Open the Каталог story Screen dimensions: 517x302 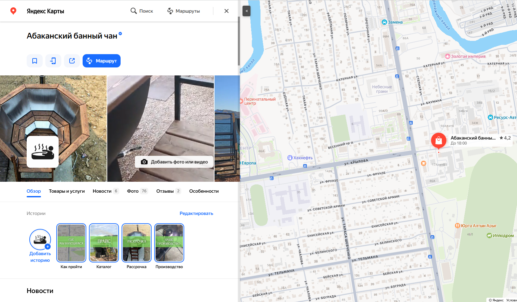click(104, 243)
